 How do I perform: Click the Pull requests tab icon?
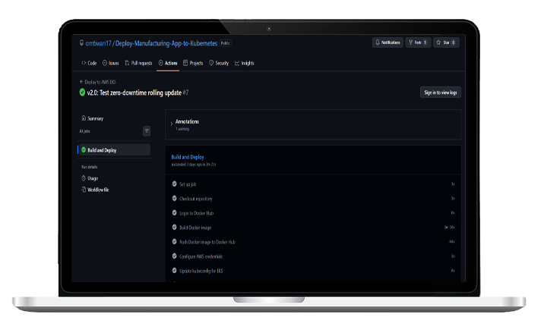click(x=127, y=63)
